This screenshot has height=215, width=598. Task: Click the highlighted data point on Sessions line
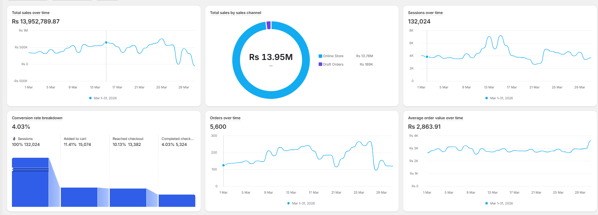click(x=427, y=57)
